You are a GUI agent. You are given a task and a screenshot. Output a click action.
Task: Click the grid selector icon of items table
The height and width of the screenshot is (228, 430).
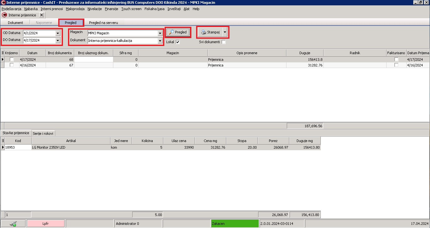(3, 141)
